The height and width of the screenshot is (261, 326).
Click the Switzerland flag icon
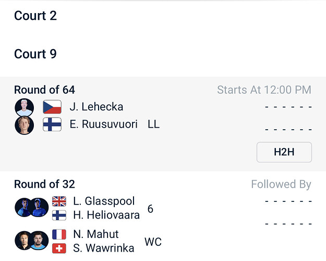pyautogui.click(x=59, y=248)
